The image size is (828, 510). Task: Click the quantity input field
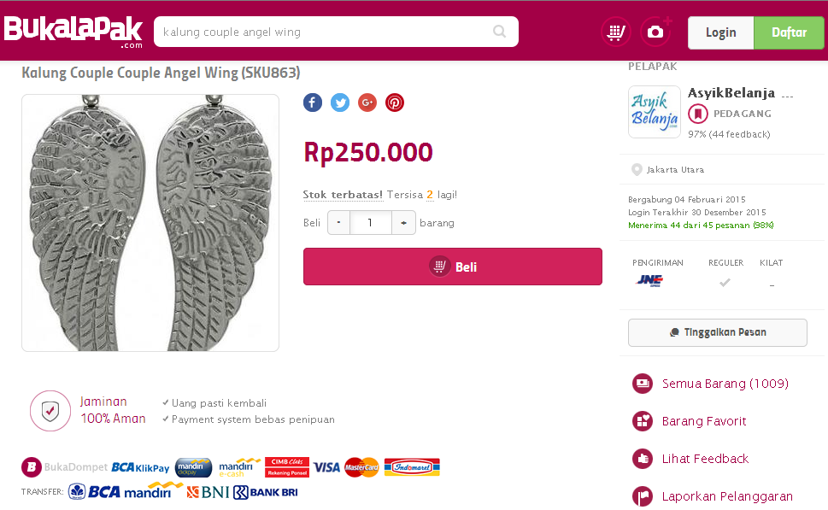coord(370,223)
